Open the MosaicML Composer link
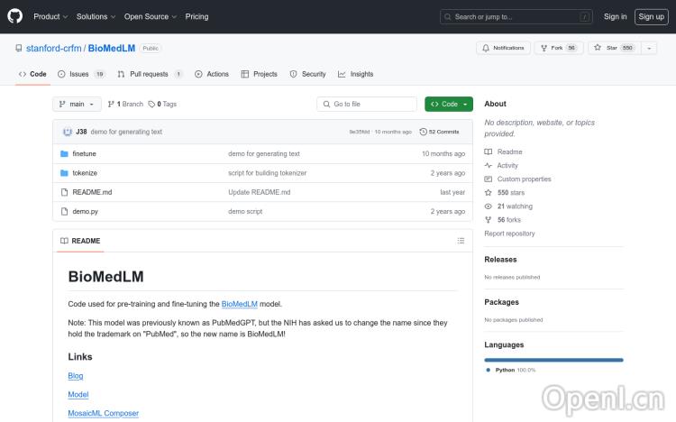The height and width of the screenshot is (422, 676). point(103,413)
